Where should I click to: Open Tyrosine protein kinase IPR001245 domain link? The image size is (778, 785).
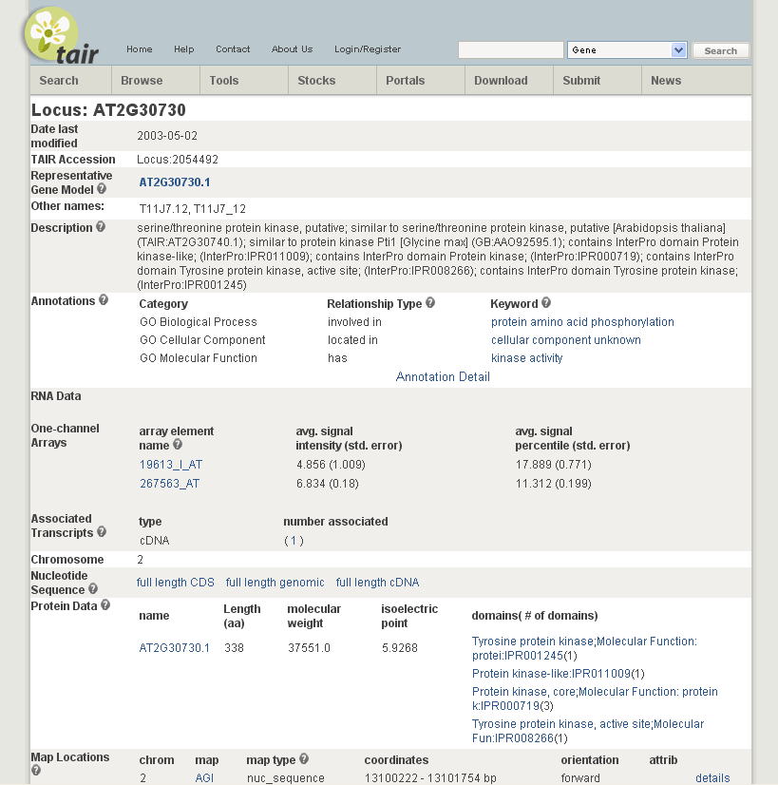[584, 648]
